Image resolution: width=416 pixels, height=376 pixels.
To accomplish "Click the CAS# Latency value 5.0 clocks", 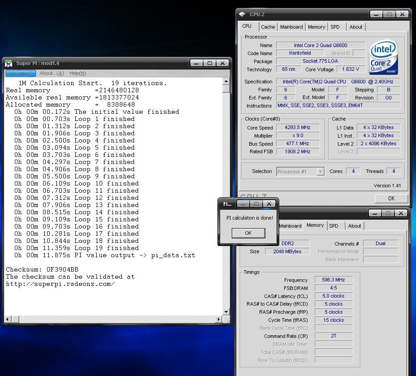I will point(334,296).
